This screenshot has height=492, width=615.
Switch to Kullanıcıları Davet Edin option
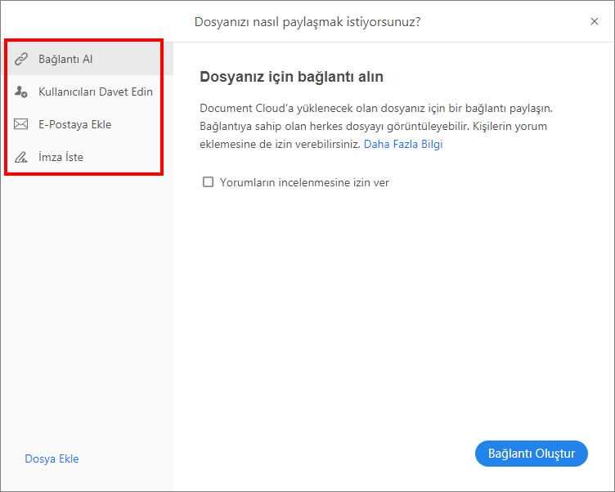(x=96, y=92)
